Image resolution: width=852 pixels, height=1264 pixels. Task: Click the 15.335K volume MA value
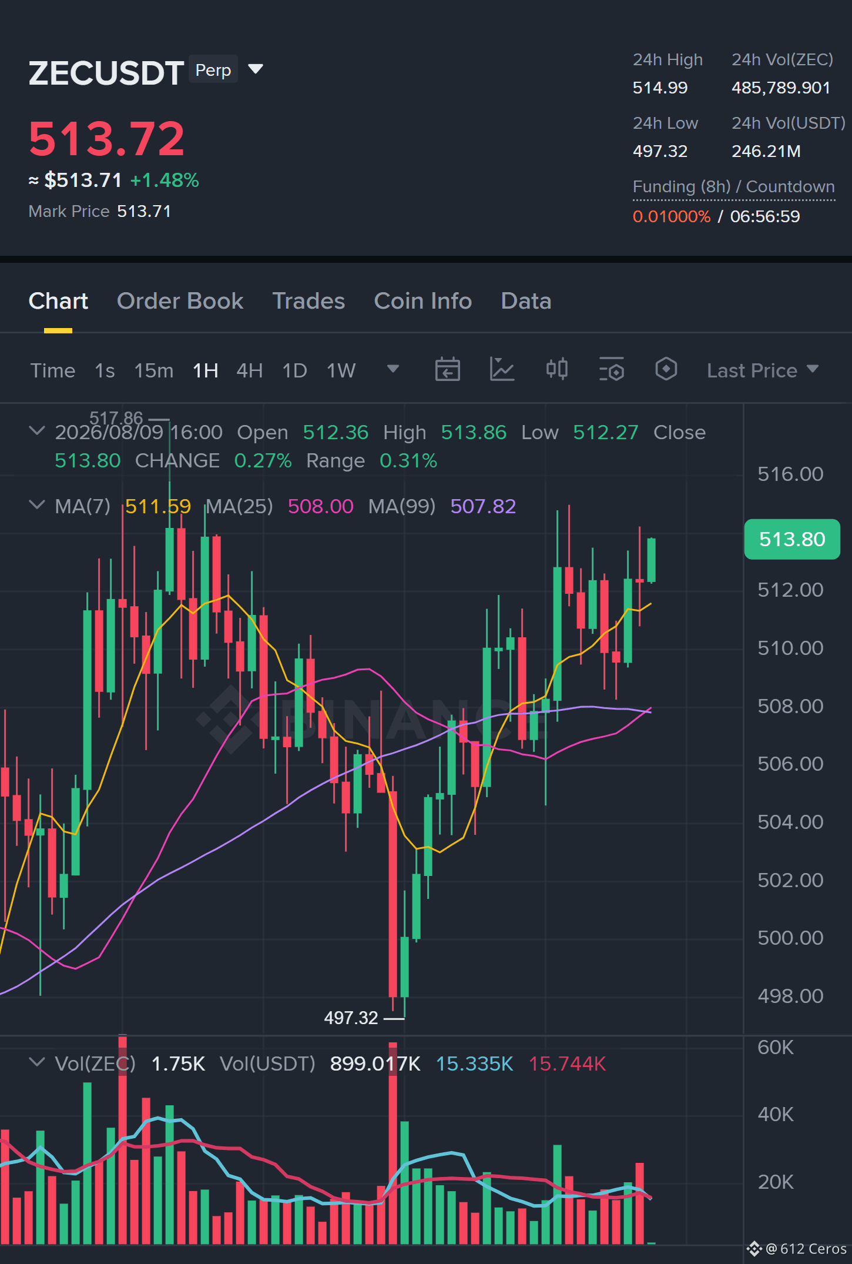click(x=475, y=1064)
